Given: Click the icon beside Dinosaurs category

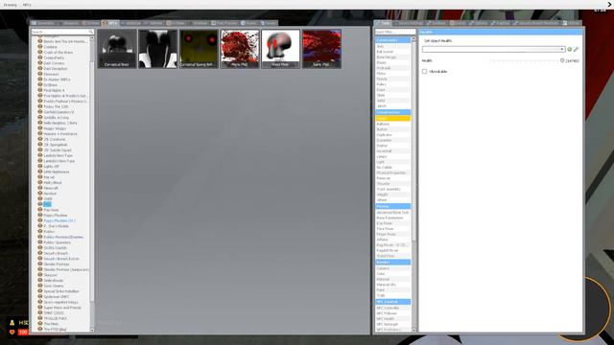Looking at the screenshot, I should (x=40, y=74).
